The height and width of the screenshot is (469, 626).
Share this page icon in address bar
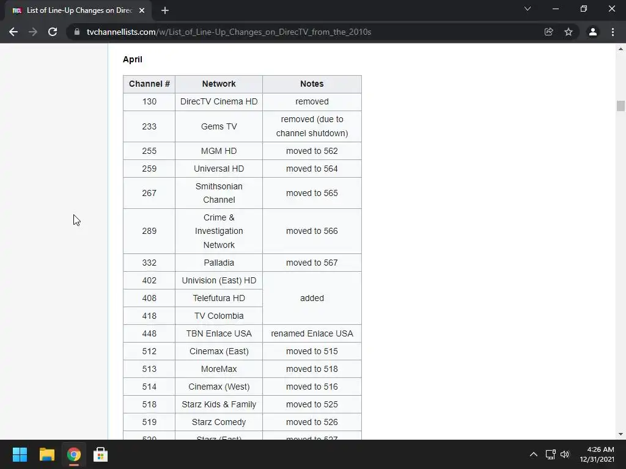(548, 32)
